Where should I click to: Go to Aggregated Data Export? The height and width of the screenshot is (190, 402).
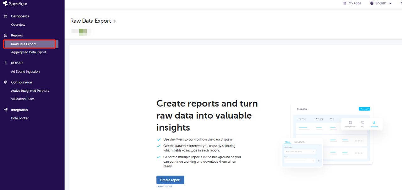(x=29, y=52)
